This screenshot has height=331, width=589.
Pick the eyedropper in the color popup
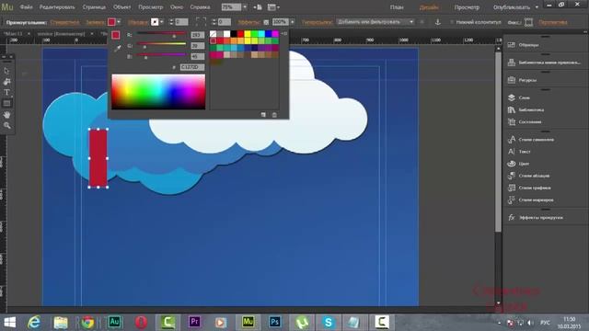tap(118, 48)
